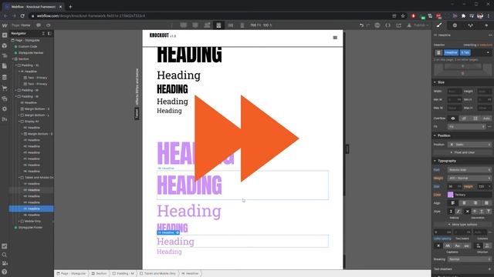Switch to the Interactions tab

470,25
